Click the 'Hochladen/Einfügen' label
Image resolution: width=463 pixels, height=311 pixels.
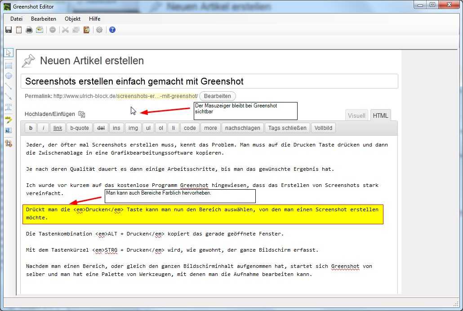[49, 114]
